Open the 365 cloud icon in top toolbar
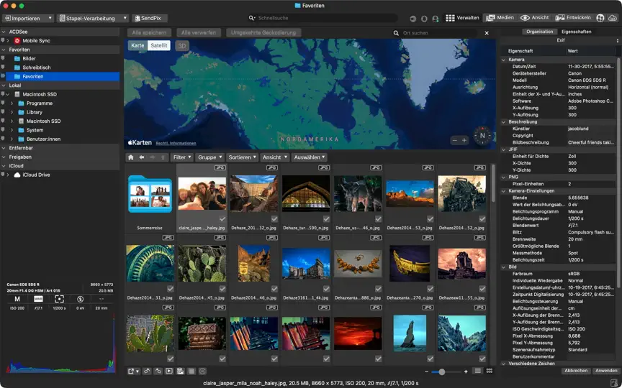The width and height of the screenshot is (622, 388). coord(613,18)
